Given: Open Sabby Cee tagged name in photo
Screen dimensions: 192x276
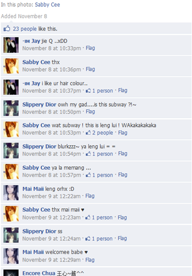Looking at the screenshot, I should pyautogui.click(x=48, y=5).
